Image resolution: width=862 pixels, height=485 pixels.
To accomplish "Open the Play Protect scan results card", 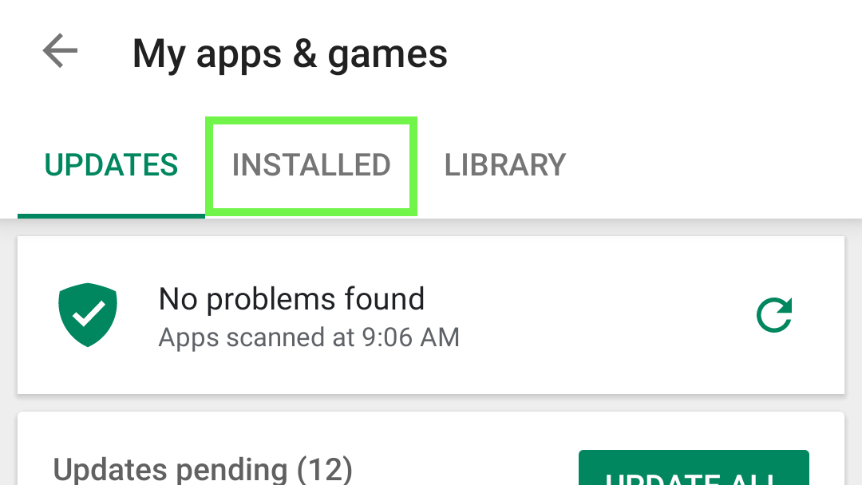I will [x=431, y=315].
